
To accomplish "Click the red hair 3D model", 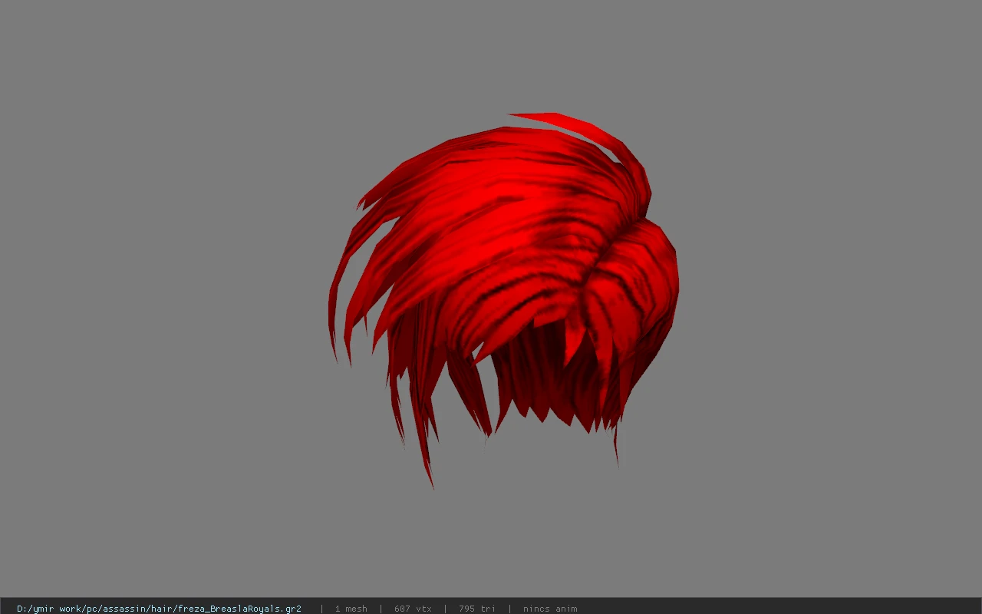I will tap(504, 299).
